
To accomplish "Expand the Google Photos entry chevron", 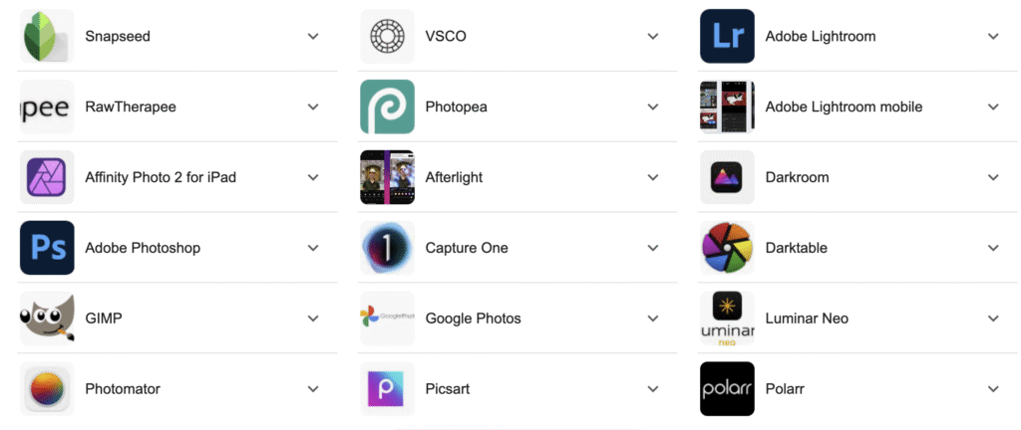I will click(x=653, y=319).
